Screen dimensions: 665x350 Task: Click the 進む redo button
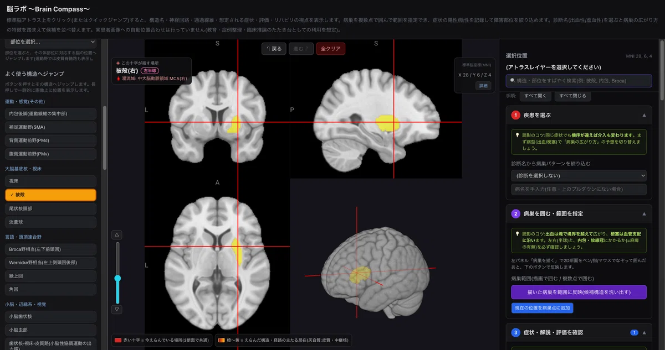[x=301, y=49]
